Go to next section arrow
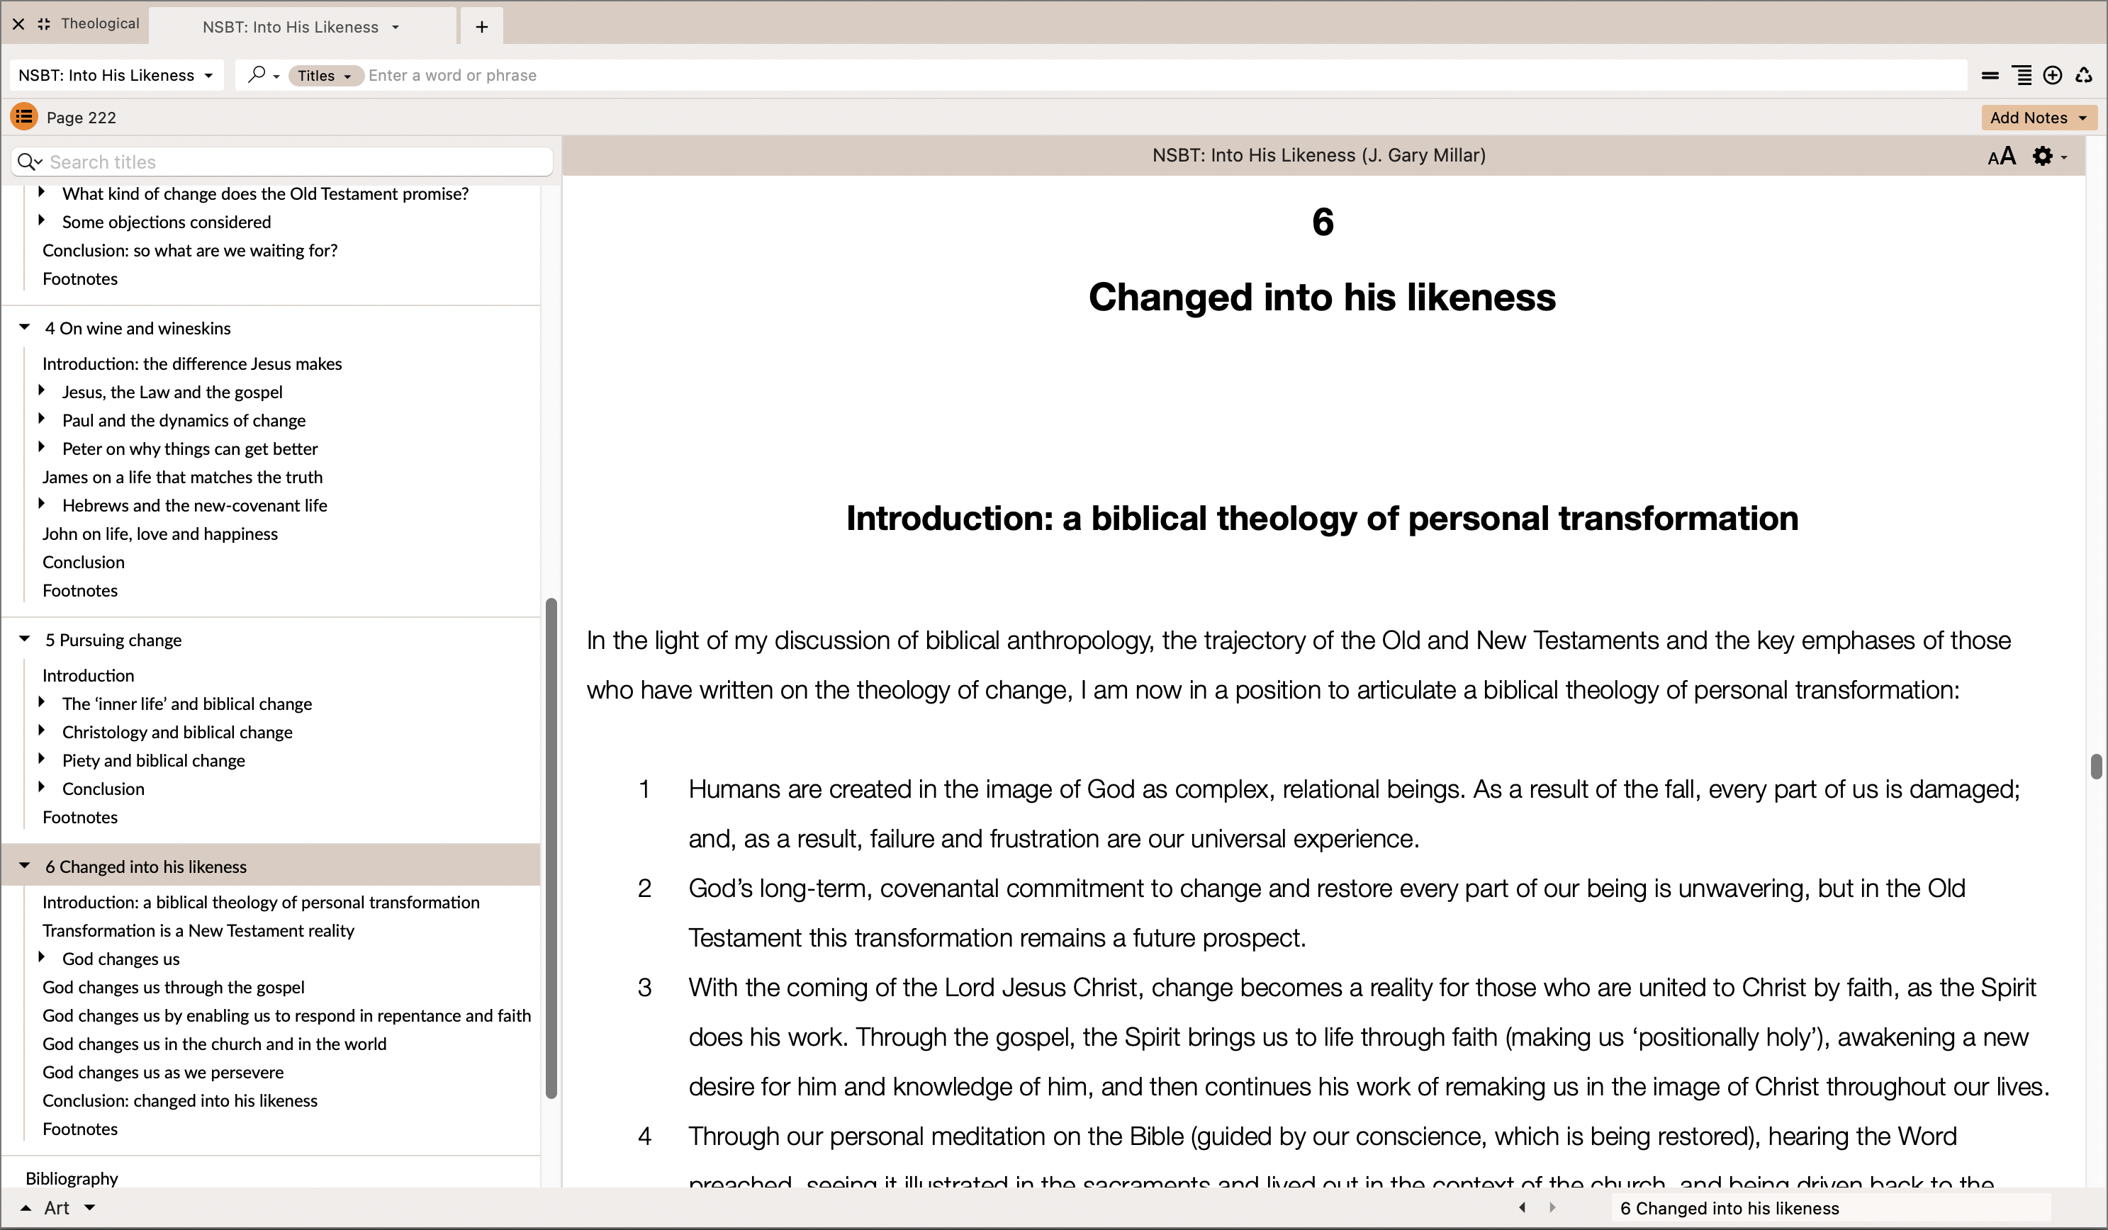This screenshot has height=1230, width=2108. tap(1552, 1207)
